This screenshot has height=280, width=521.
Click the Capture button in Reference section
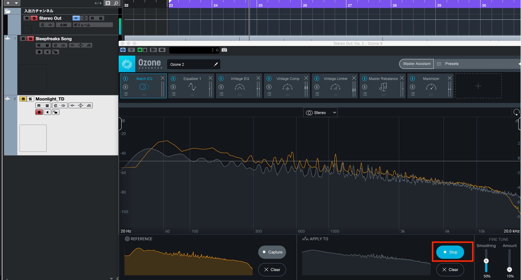click(x=272, y=252)
